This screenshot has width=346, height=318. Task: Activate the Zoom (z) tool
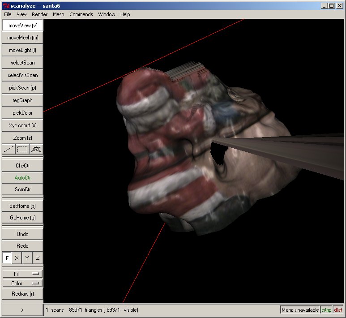(22, 138)
